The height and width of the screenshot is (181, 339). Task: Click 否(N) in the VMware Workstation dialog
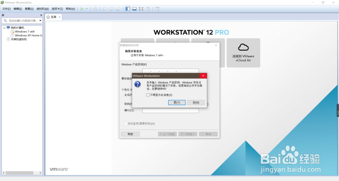click(x=196, y=103)
